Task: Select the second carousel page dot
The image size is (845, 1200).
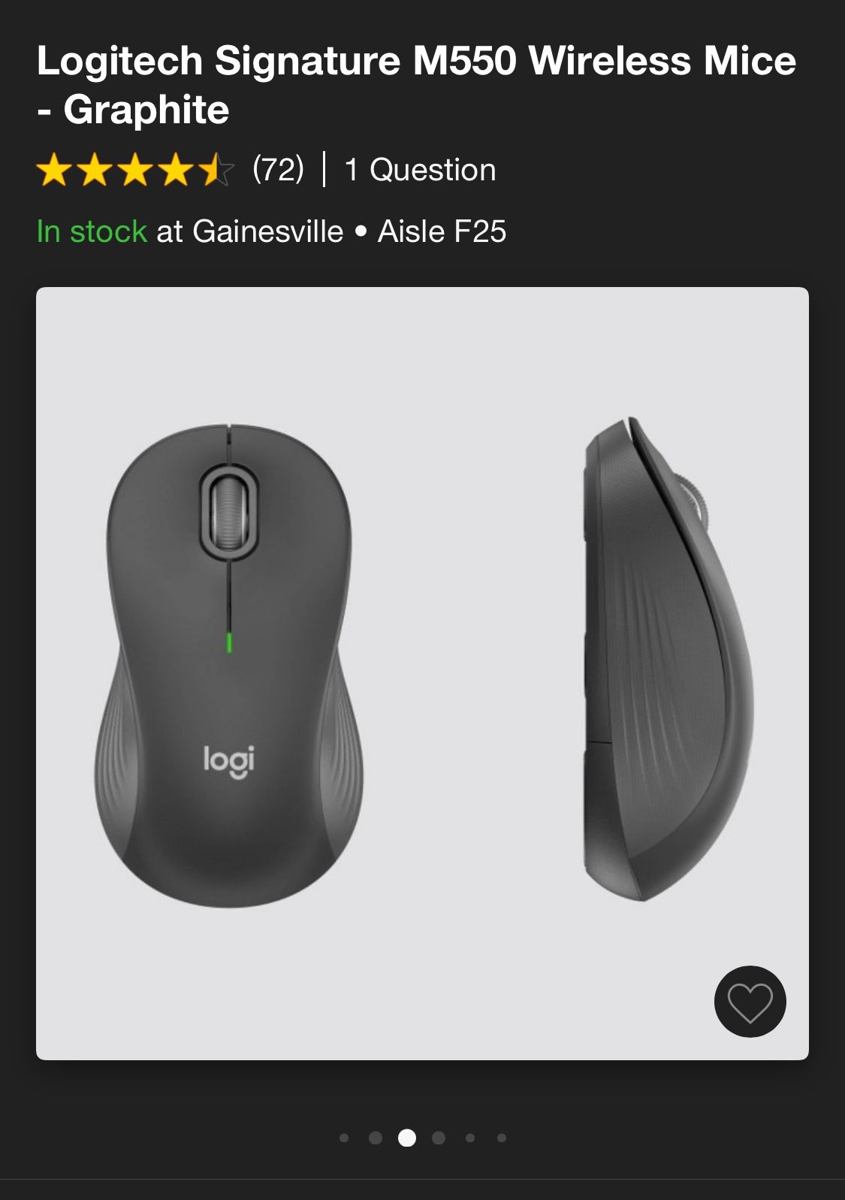Action: pyautogui.click(x=376, y=1138)
